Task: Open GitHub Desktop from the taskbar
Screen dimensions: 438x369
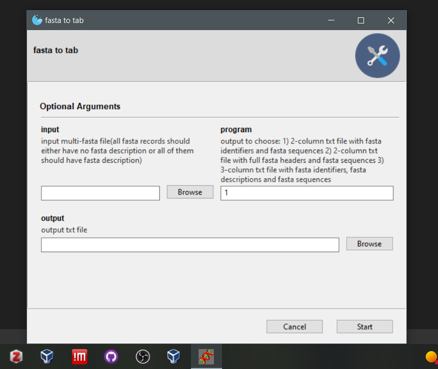Action: 111,356
